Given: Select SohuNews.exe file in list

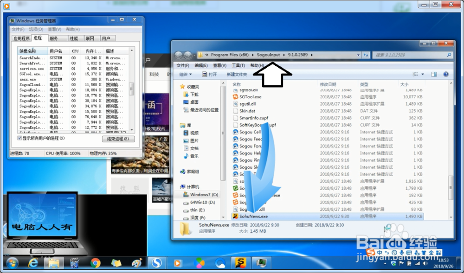Looking at the screenshot, I should (328, 216).
